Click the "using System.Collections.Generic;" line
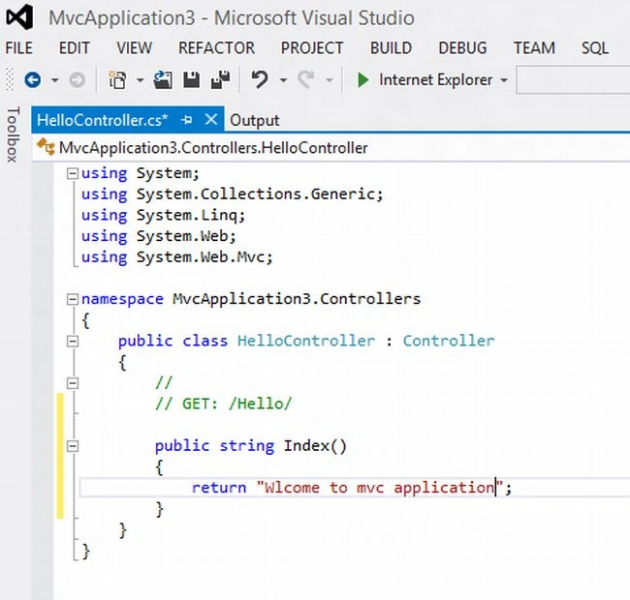 [233, 195]
